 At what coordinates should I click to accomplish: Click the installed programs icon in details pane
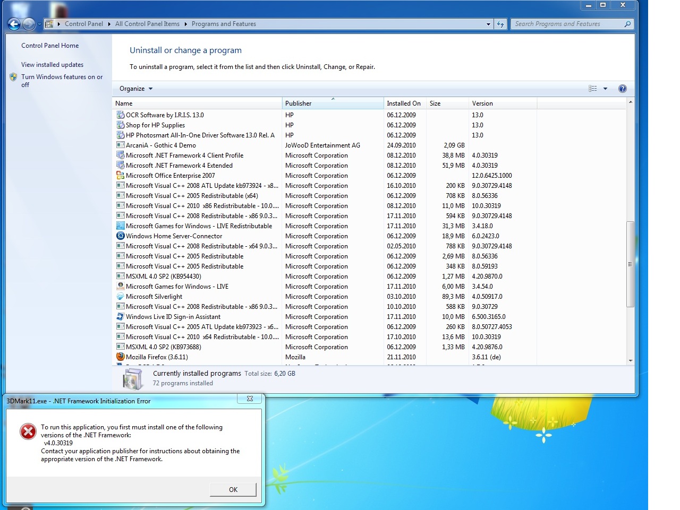coord(133,379)
